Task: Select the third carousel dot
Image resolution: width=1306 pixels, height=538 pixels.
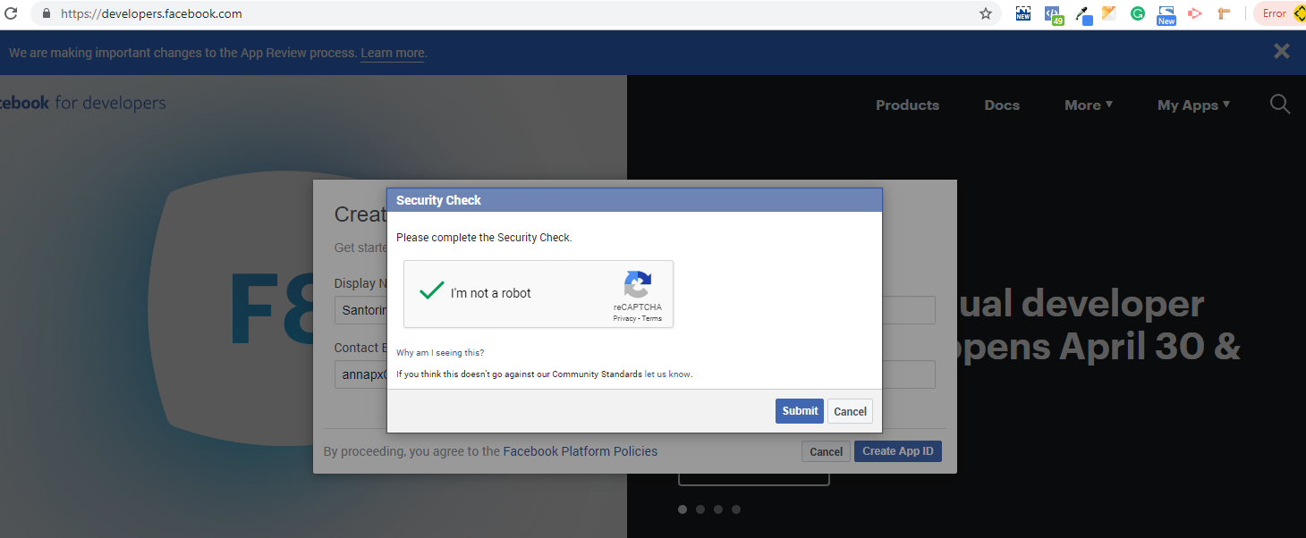Action: point(718,509)
